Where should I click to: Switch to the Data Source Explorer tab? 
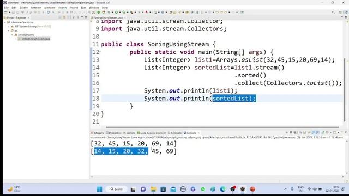pos(152,133)
